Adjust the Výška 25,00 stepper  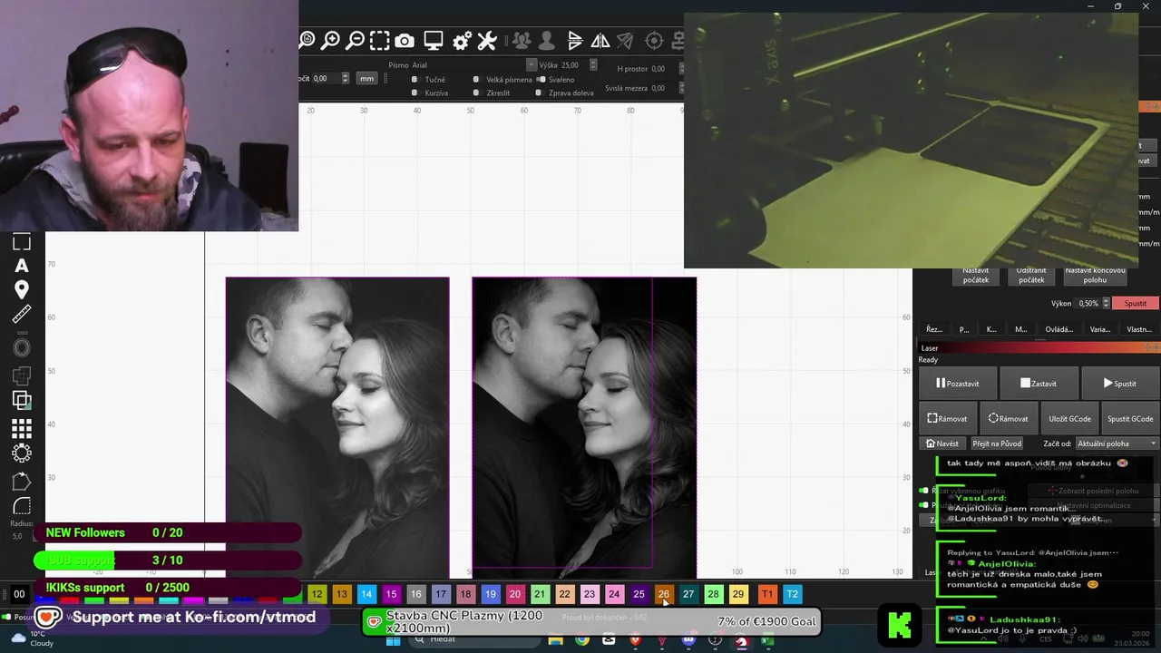click(x=593, y=65)
